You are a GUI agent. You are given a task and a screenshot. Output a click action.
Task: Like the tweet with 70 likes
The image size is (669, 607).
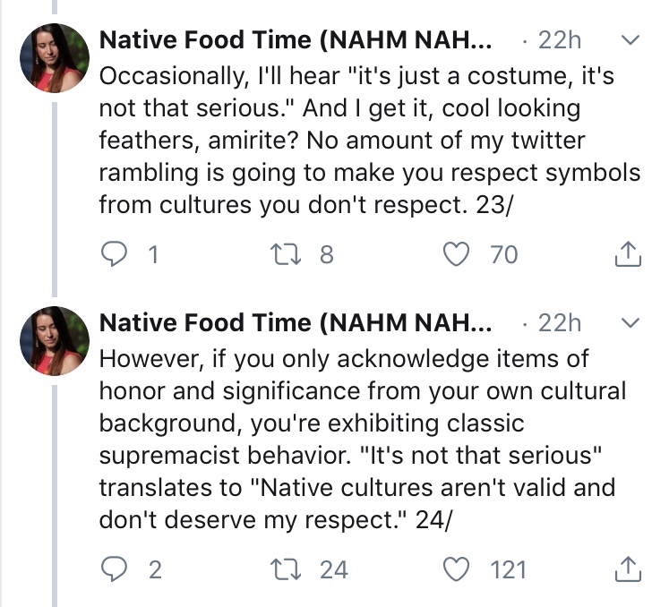[x=459, y=255]
